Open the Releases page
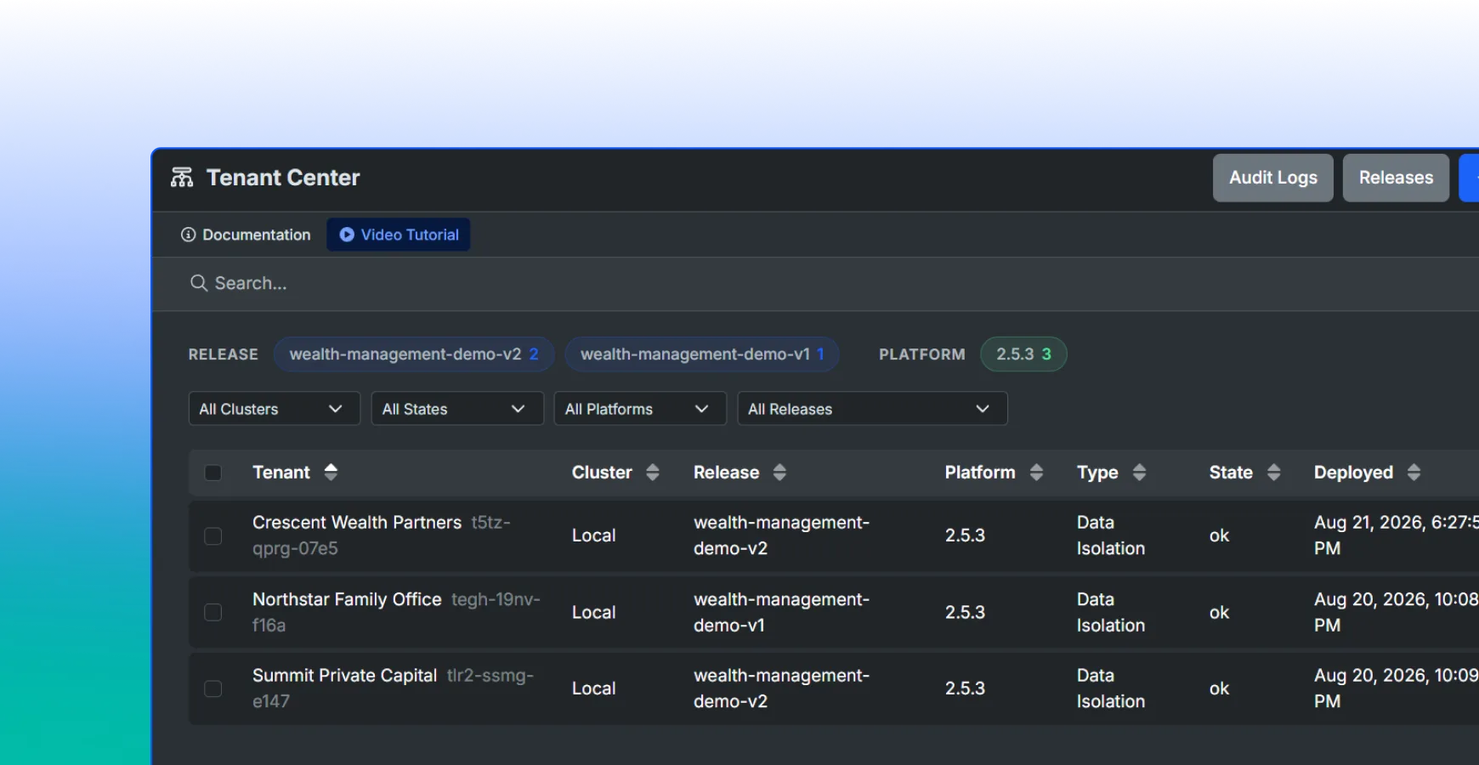The height and width of the screenshot is (765, 1479). 1396,178
